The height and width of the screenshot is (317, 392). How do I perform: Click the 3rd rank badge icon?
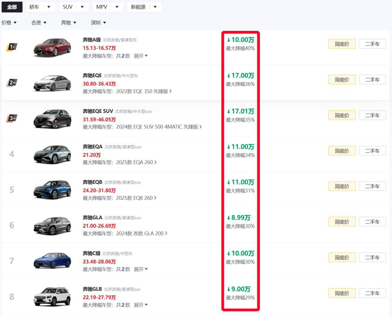point(12,118)
